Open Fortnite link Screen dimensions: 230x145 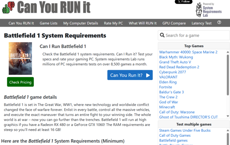point(165,87)
